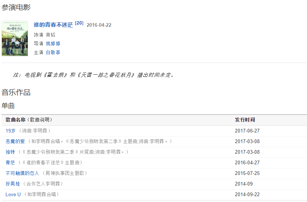The width and height of the screenshot is (307, 202).
Task: Select release date 2015-07-25
Action: point(247,173)
